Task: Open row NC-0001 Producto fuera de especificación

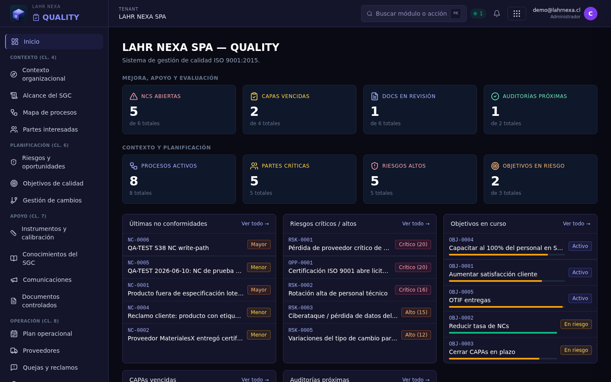Action: pos(199,290)
